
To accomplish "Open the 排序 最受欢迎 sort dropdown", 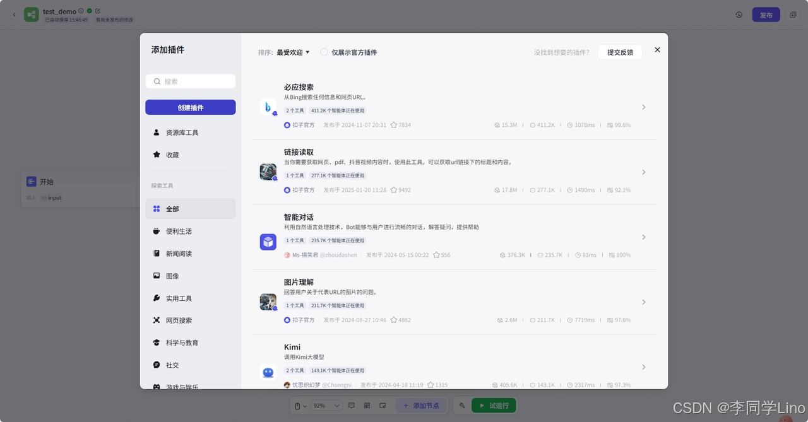I will point(293,52).
